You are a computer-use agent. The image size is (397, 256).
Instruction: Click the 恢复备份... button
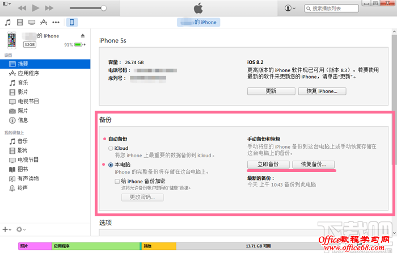coord(314,165)
